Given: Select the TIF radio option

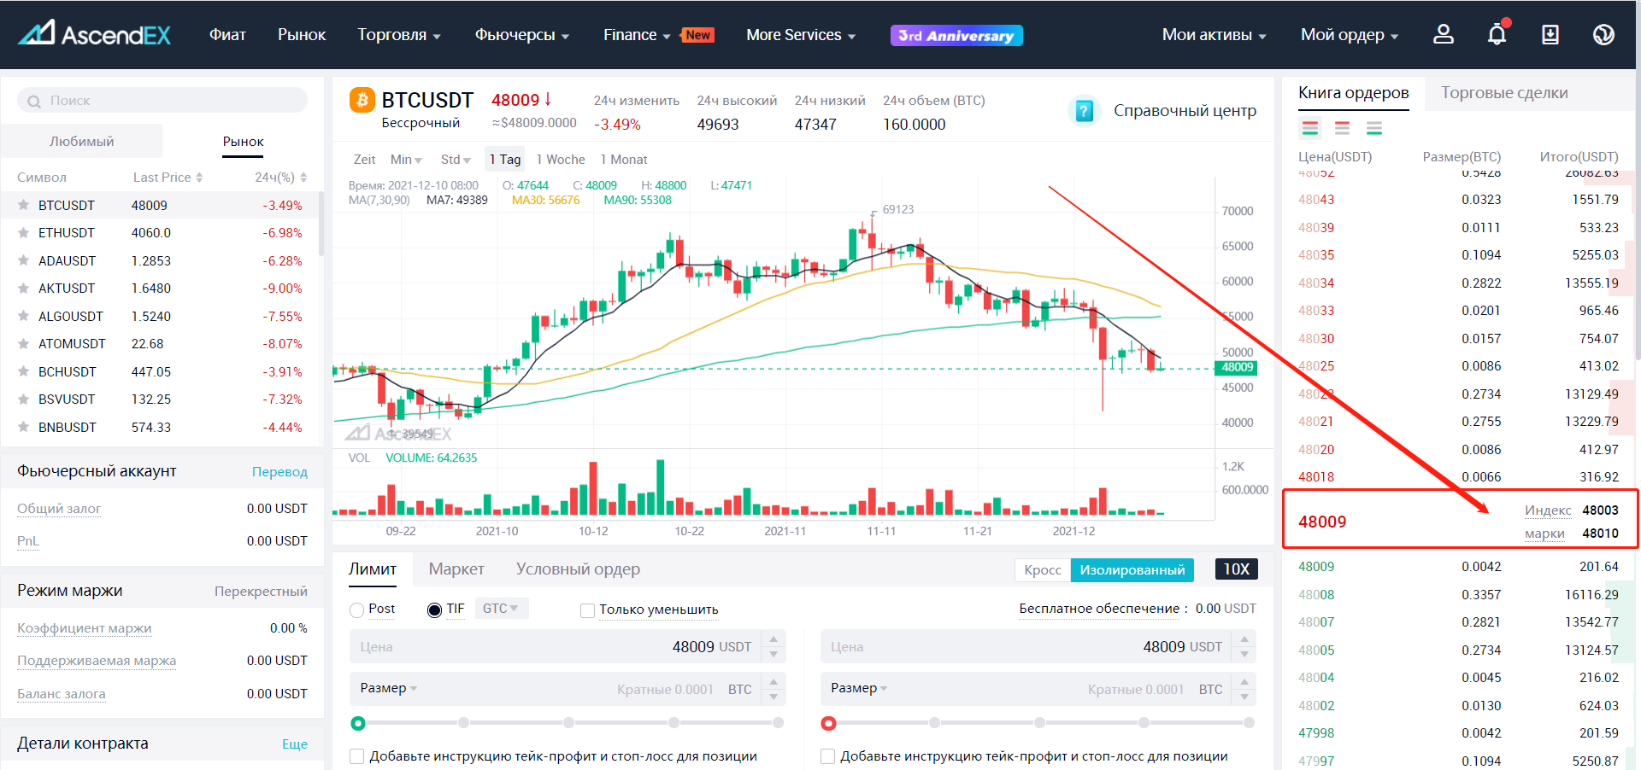Looking at the screenshot, I should click(x=434, y=610).
